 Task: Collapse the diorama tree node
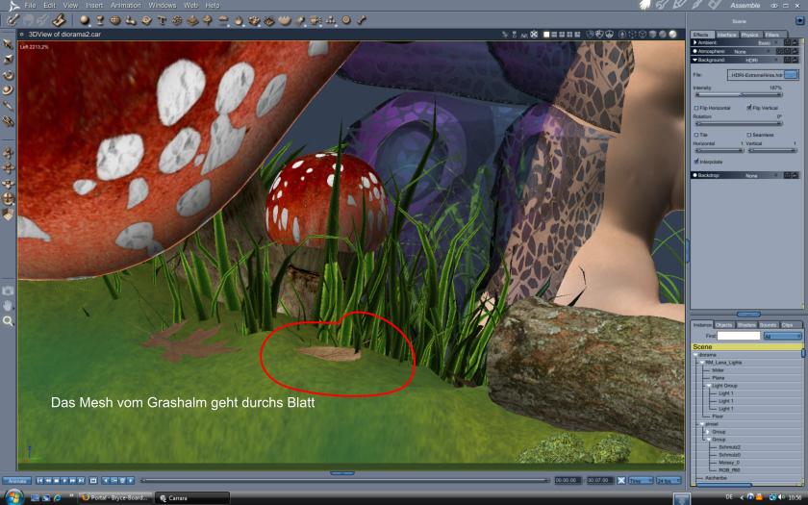695,355
